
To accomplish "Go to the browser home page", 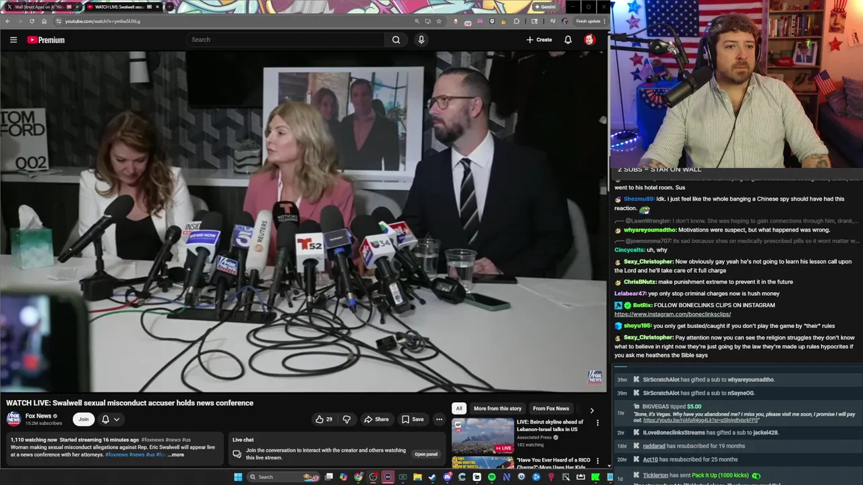I will 44,21.
